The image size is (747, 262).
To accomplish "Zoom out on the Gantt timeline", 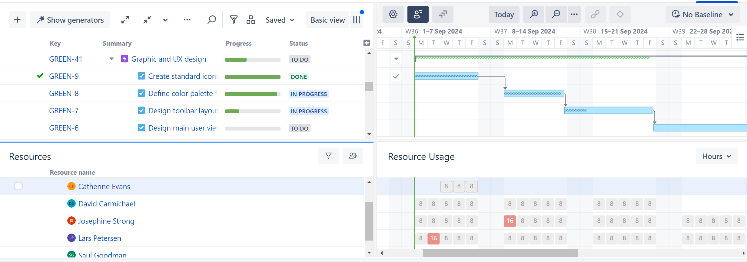I will [x=556, y=14].
